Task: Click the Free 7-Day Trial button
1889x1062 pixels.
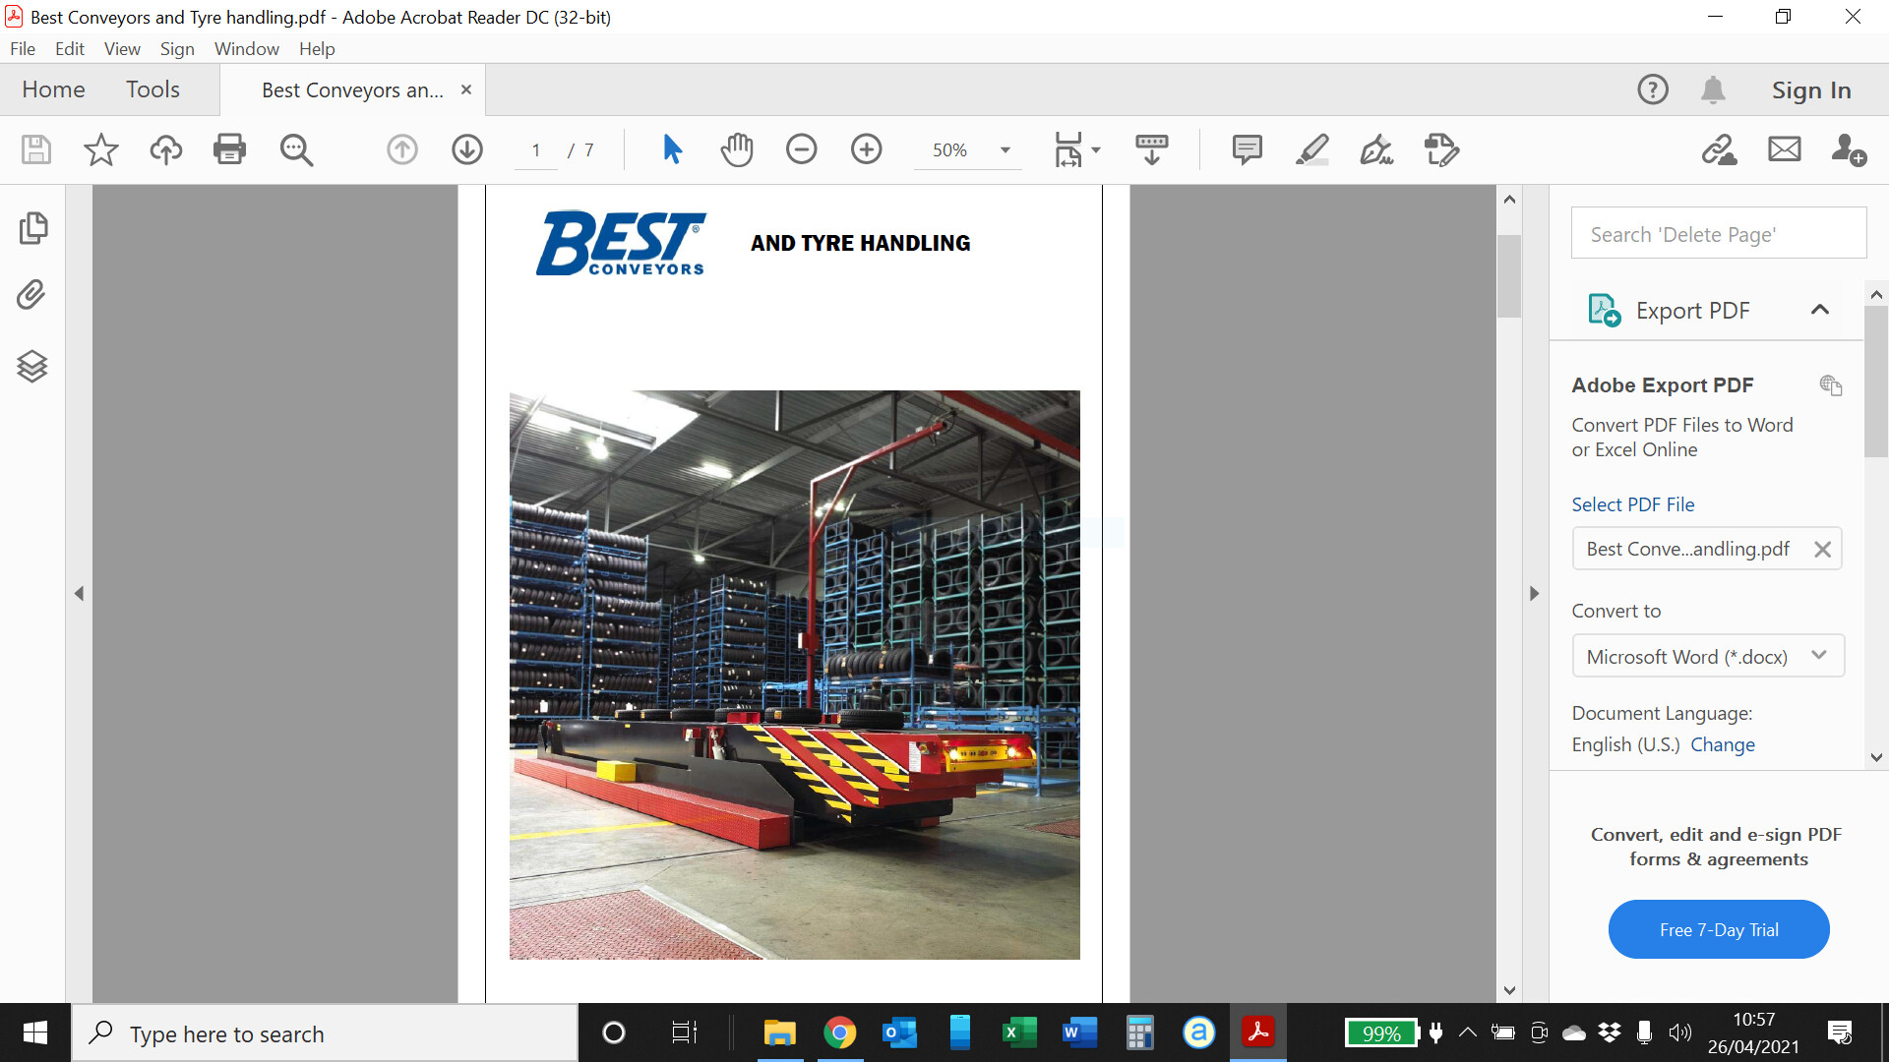Action: point(1718,929)
